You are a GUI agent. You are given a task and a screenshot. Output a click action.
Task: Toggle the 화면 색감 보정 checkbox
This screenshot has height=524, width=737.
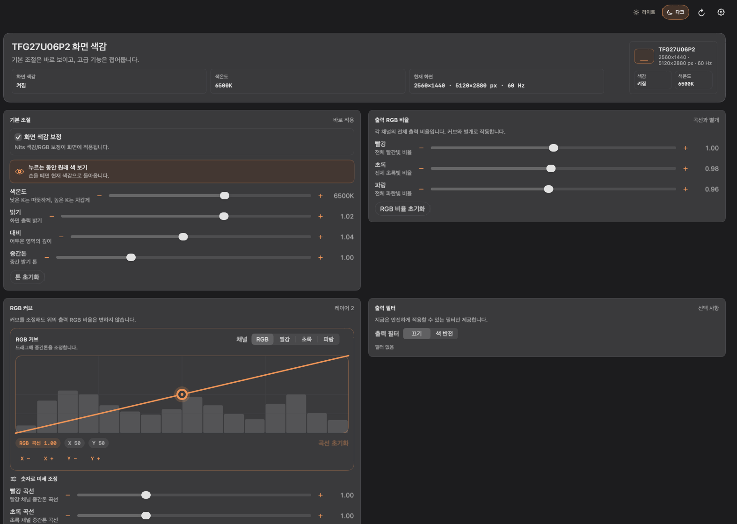18,137
